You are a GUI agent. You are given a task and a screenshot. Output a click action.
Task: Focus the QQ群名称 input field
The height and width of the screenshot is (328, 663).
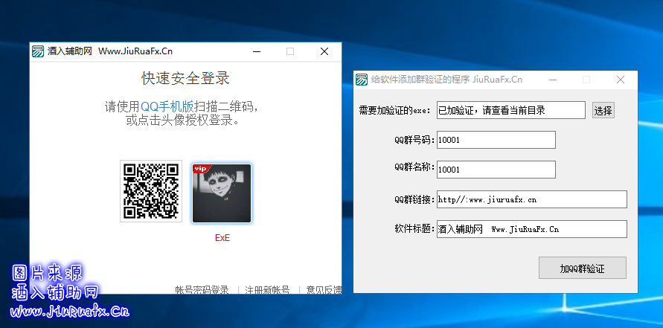(496, 170)
